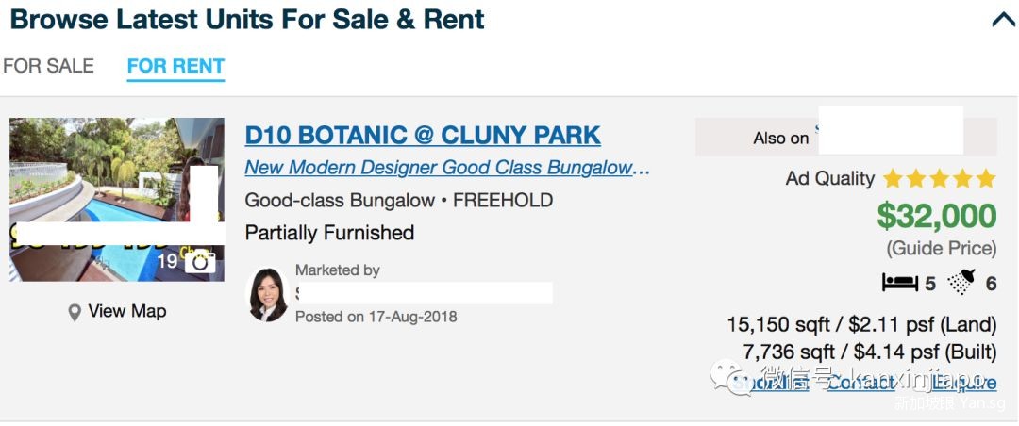
Task: Click New Modern Designer Good Class Bungalow link
Action: [447, 168]
